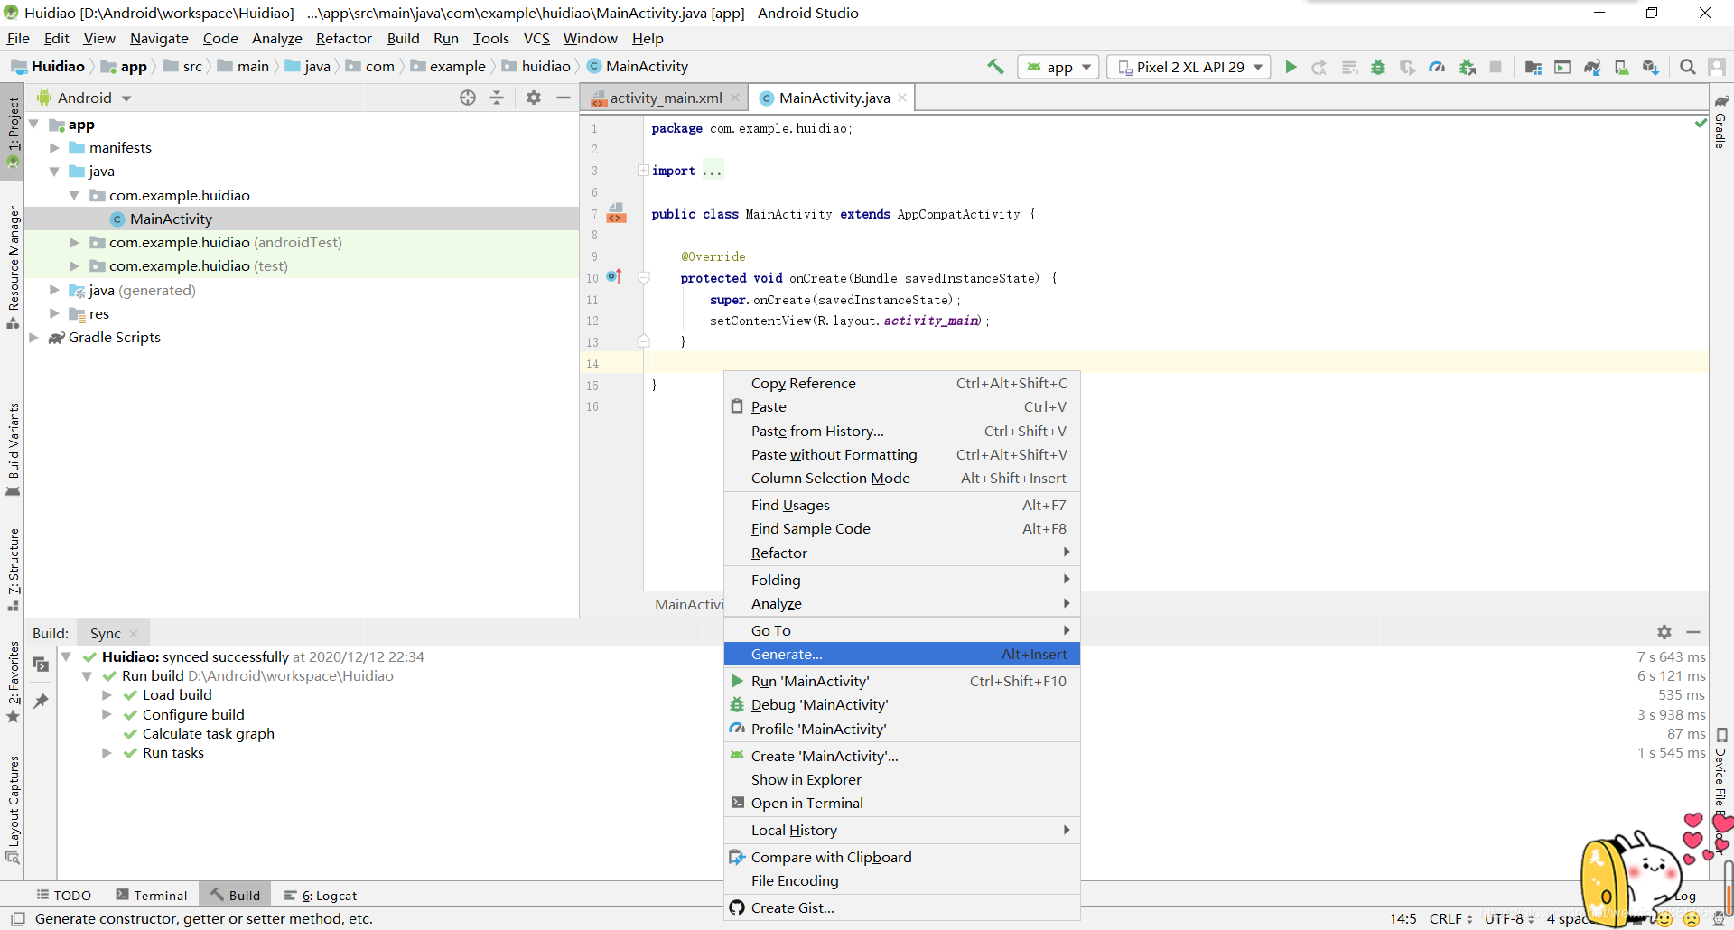Expand the res folder
The width and height of the screenshot is (1734, 930).
click(x=55, y=313)
